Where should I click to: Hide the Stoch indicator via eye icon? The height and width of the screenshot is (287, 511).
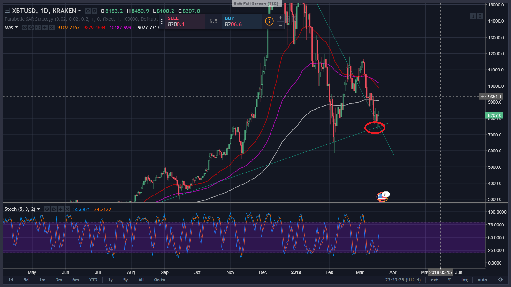47,209
